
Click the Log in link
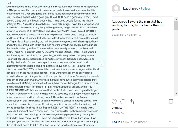click(116, 122)
